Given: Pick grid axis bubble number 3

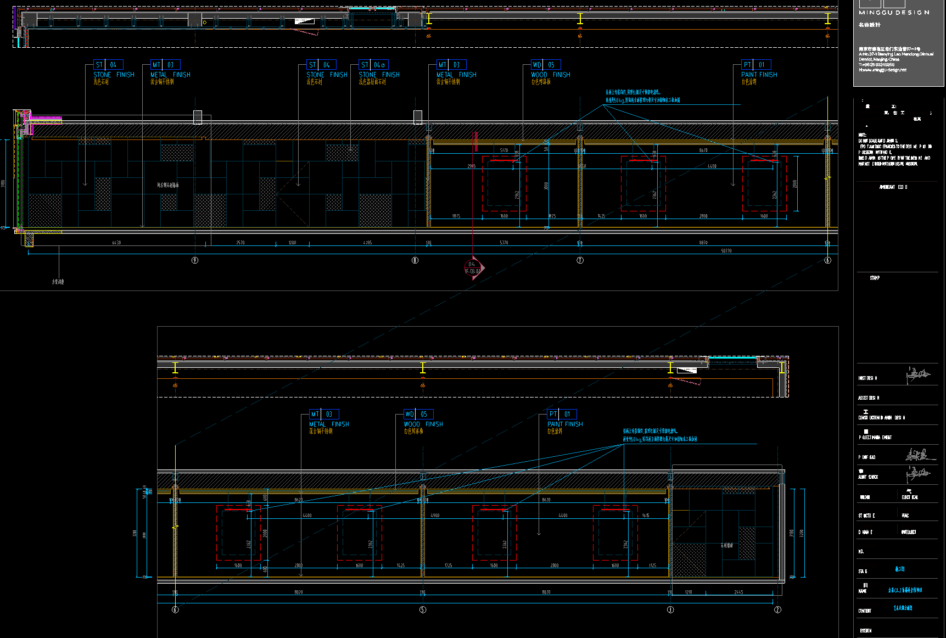Looking at the screenshot, I should (670, 609).
